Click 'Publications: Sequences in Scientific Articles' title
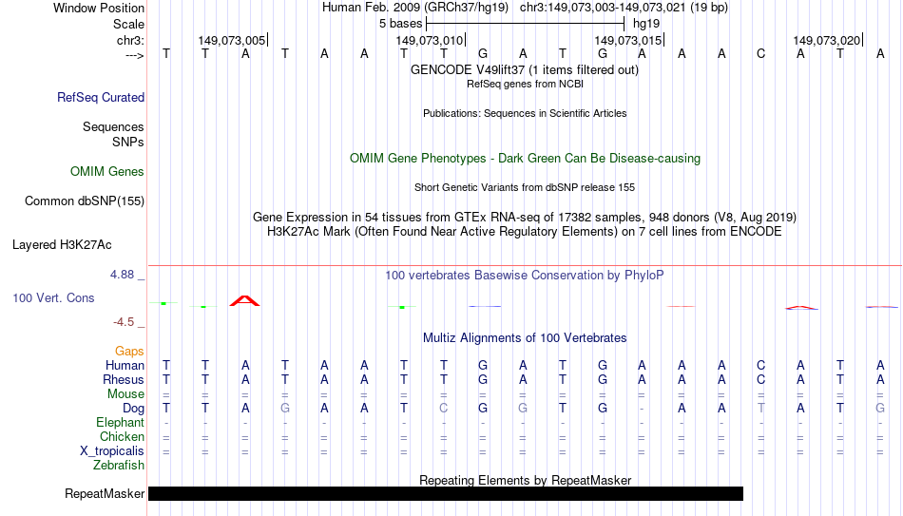Image resolution: width=903 pixels, height=516 pixels. coord(525,113)
